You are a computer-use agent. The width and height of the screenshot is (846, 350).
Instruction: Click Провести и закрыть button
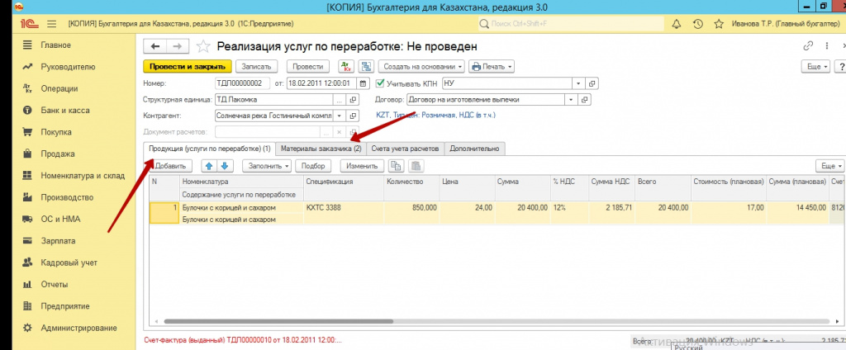[188, 67]
